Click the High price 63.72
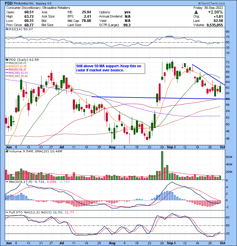The width and height of the screenshot is (237, 246). [x=29, y=16]
